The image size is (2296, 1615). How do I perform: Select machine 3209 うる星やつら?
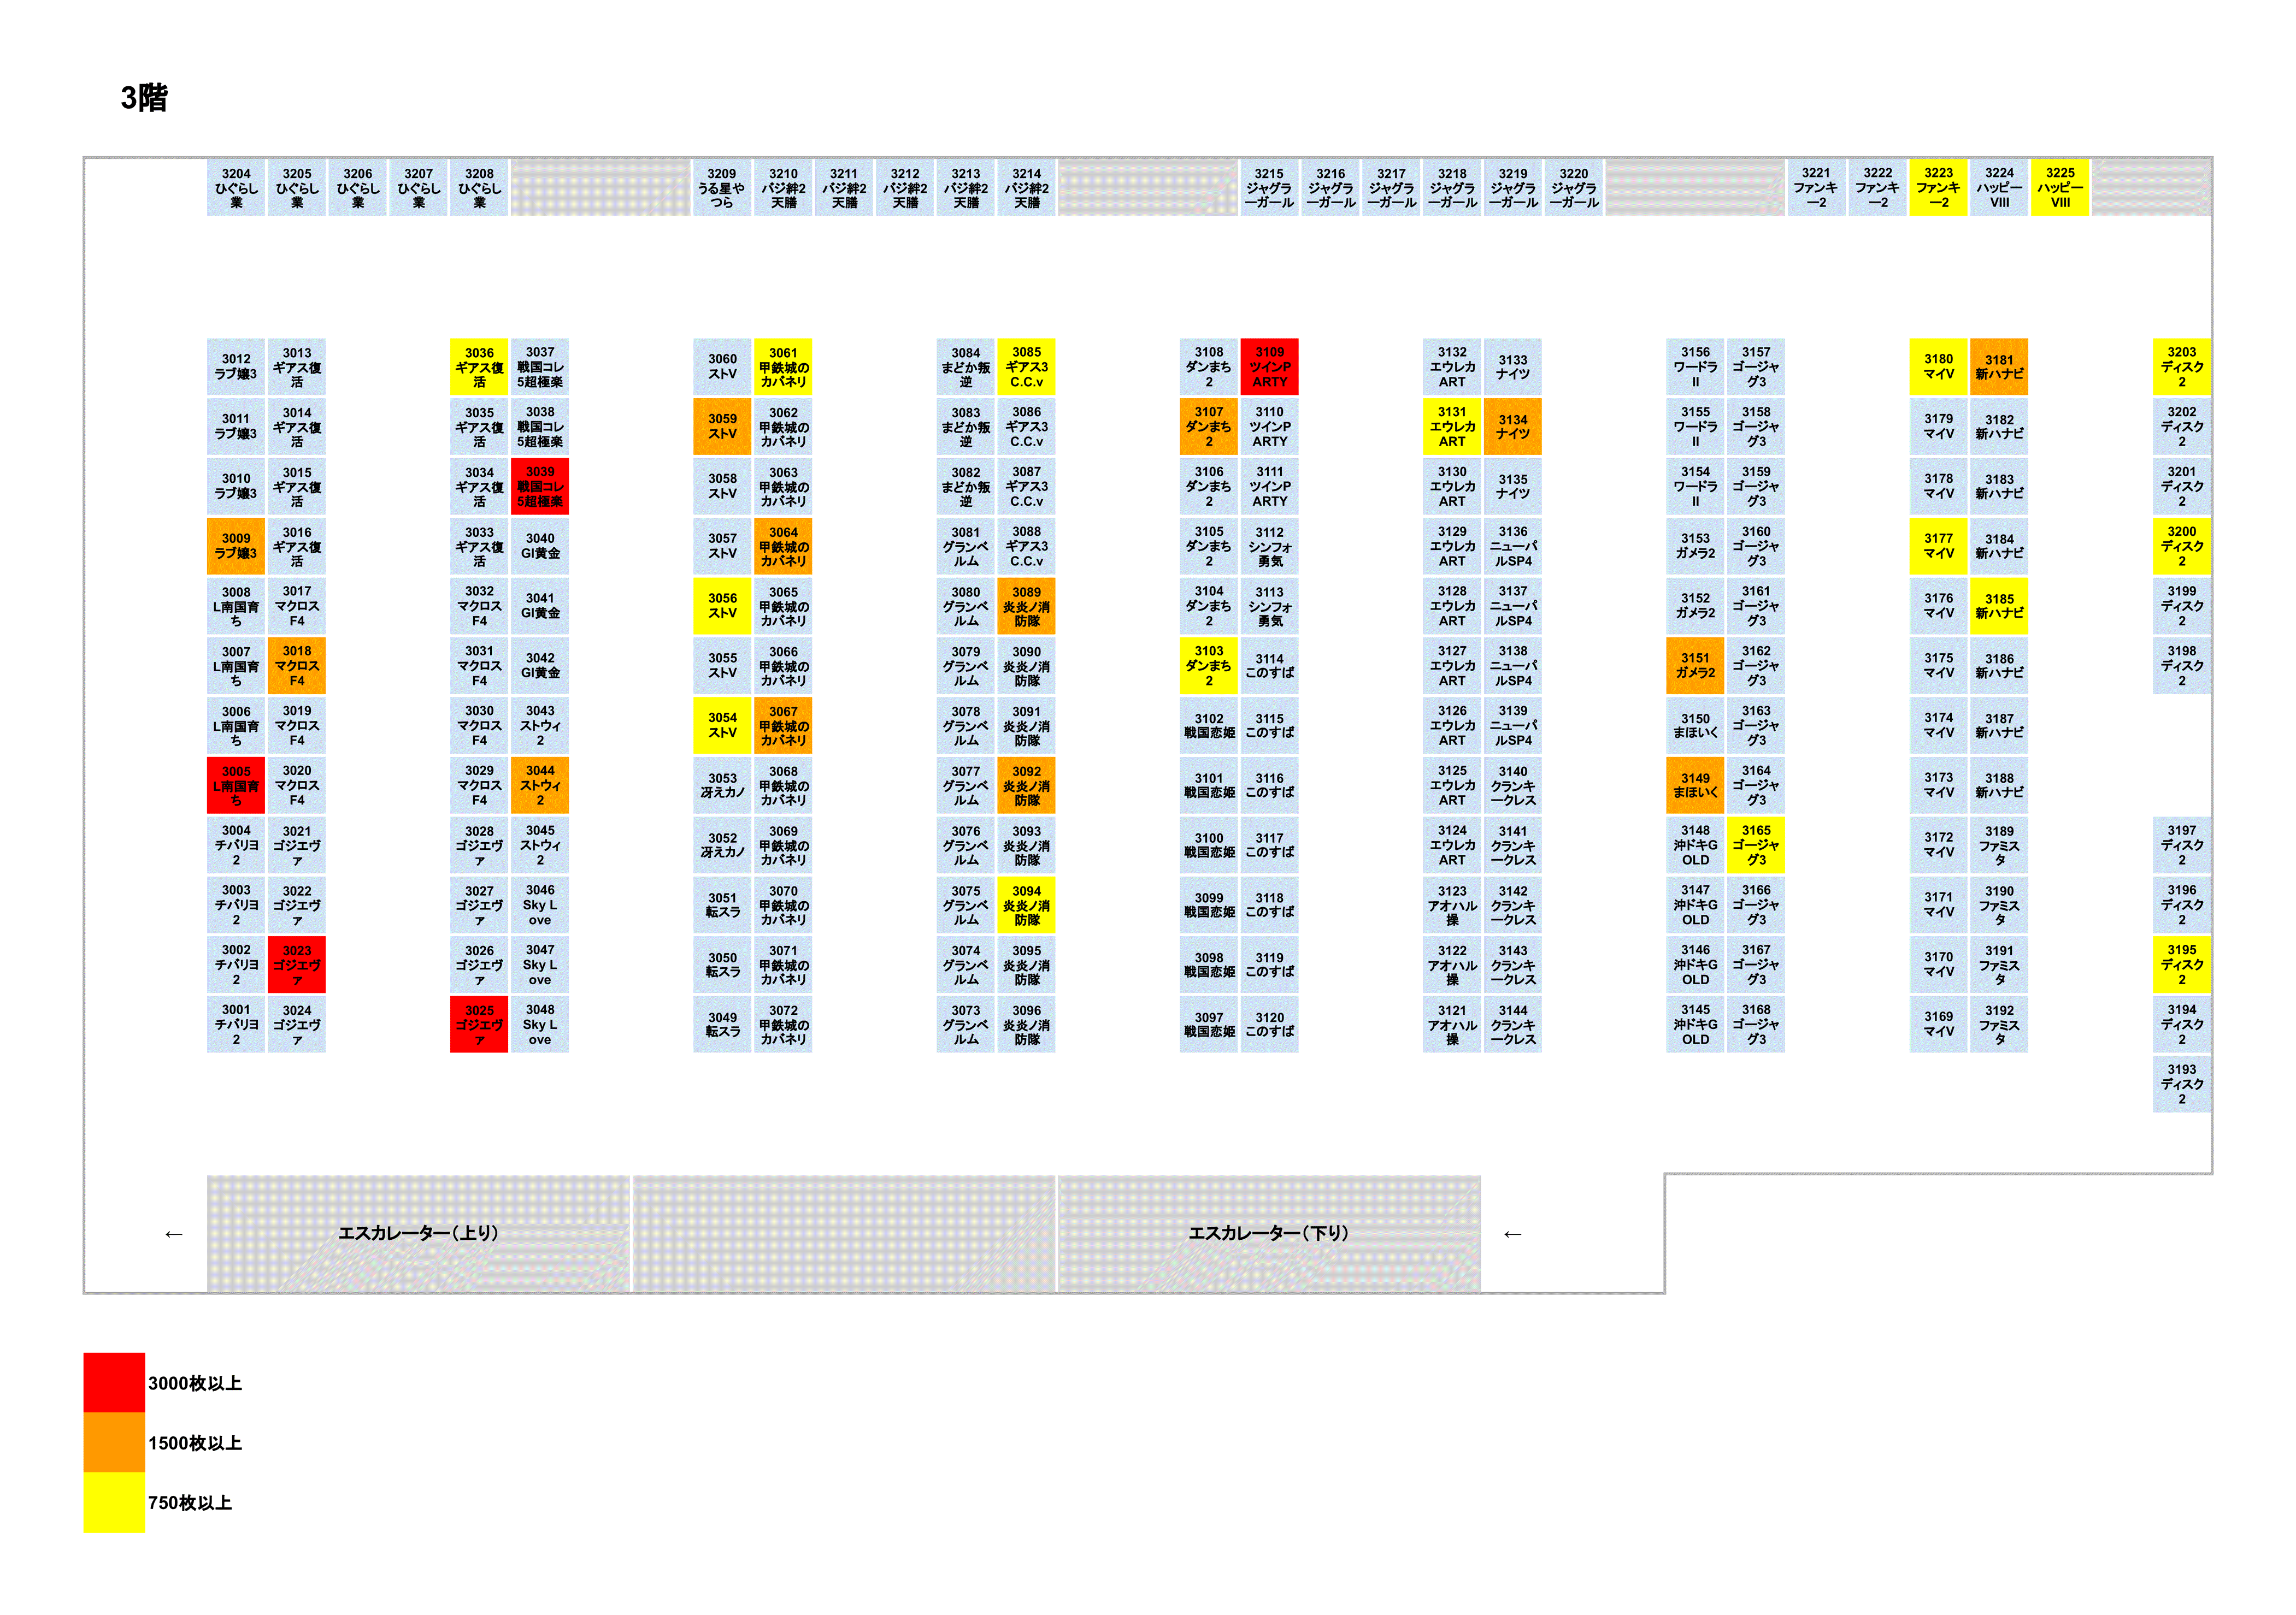click(x=722, y=188)
